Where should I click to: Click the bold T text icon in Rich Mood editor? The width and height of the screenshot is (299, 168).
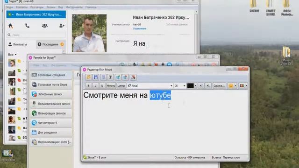[x=110, y=77]
